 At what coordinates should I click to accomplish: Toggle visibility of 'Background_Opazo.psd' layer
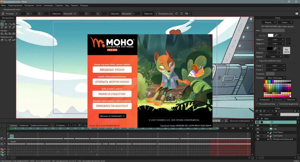257,139
